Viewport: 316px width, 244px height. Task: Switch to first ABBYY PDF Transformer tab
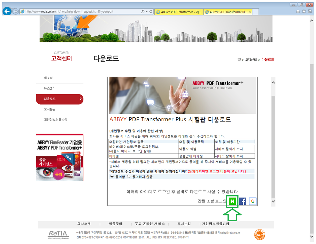click(179, 12)
